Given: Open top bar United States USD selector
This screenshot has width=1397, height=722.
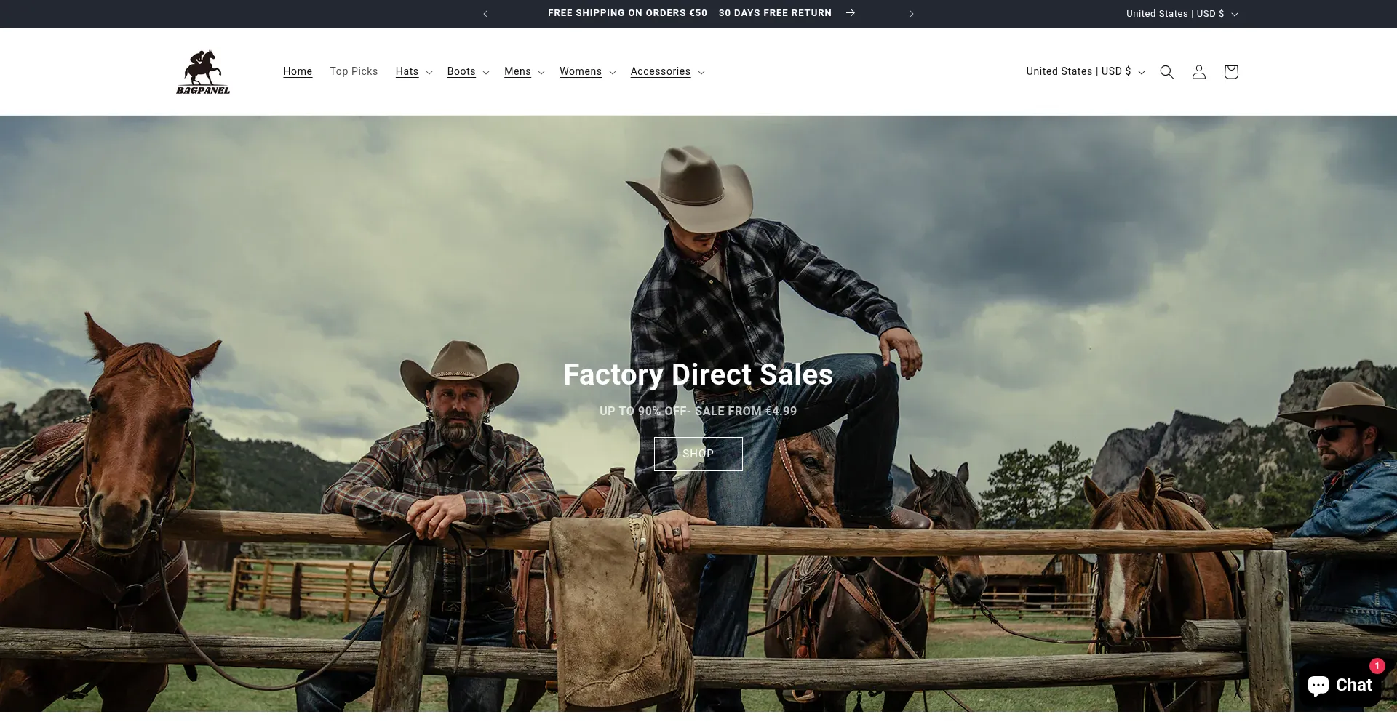Looking at the screenshot, I should point(1181,14).
